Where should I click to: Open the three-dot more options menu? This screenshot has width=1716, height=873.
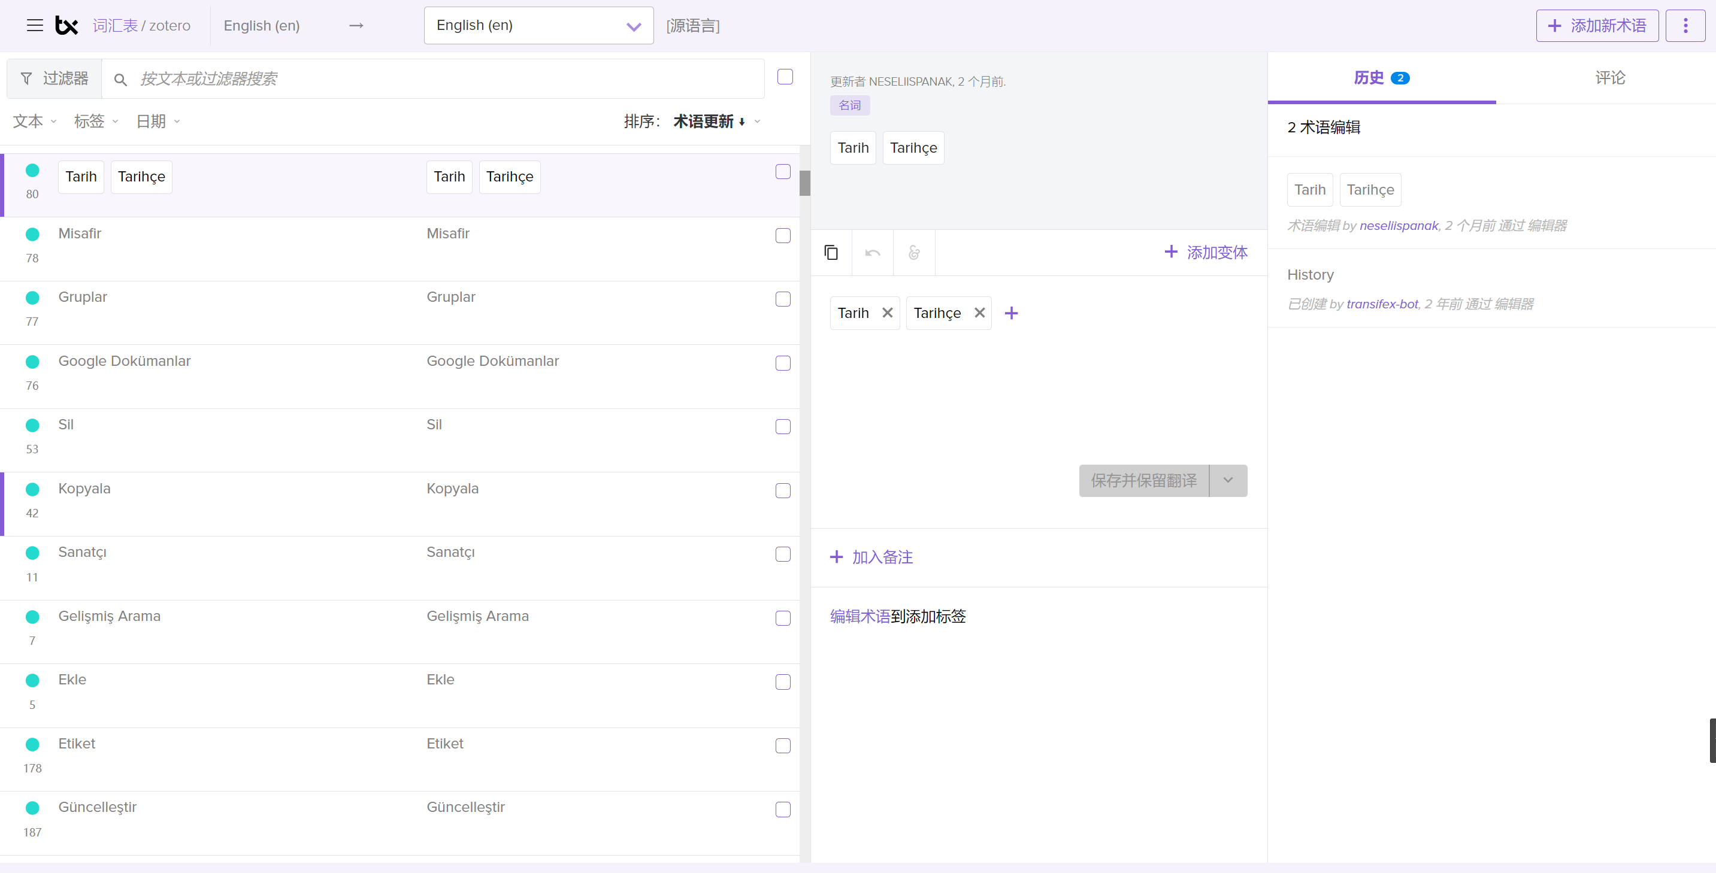[1685, 25]
